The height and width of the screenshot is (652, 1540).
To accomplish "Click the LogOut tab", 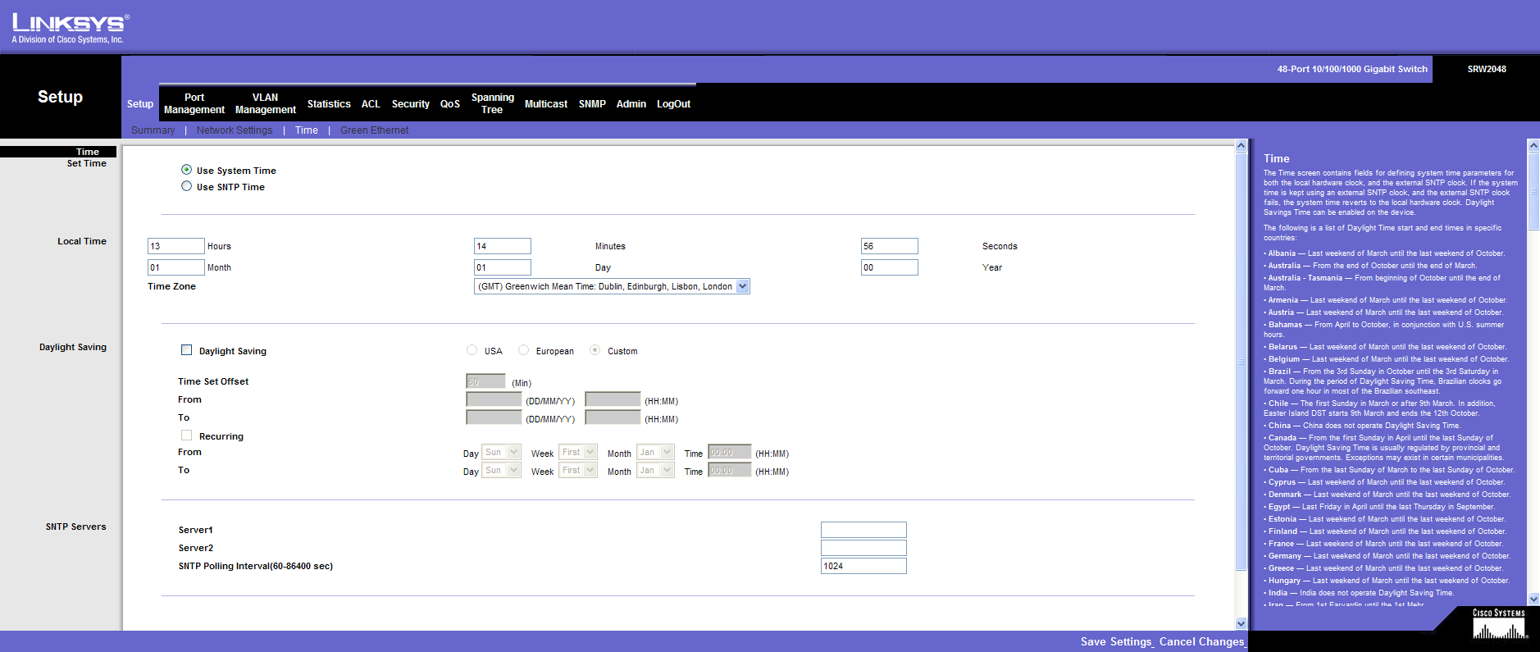I will [673, 104].
